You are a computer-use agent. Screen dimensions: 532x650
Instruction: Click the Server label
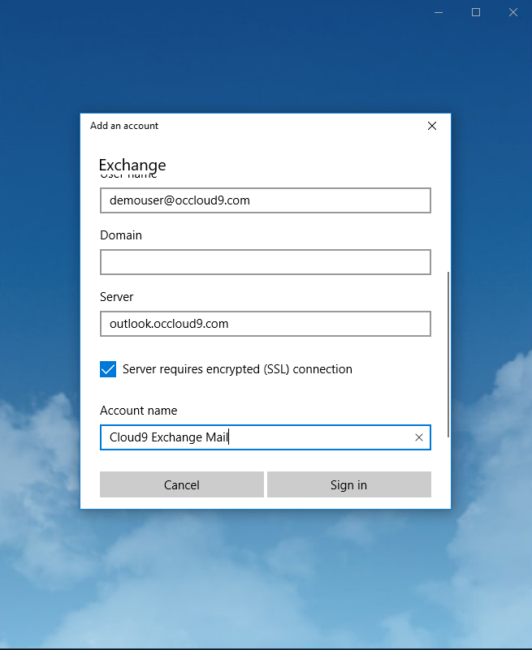(x=117, y=297)
